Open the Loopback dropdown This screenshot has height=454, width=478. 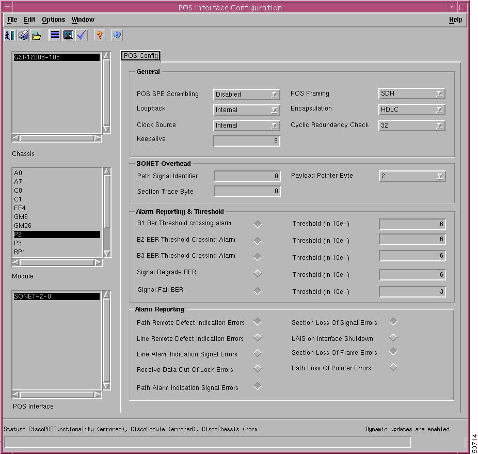pyautogui.click(x=246, y=110)
